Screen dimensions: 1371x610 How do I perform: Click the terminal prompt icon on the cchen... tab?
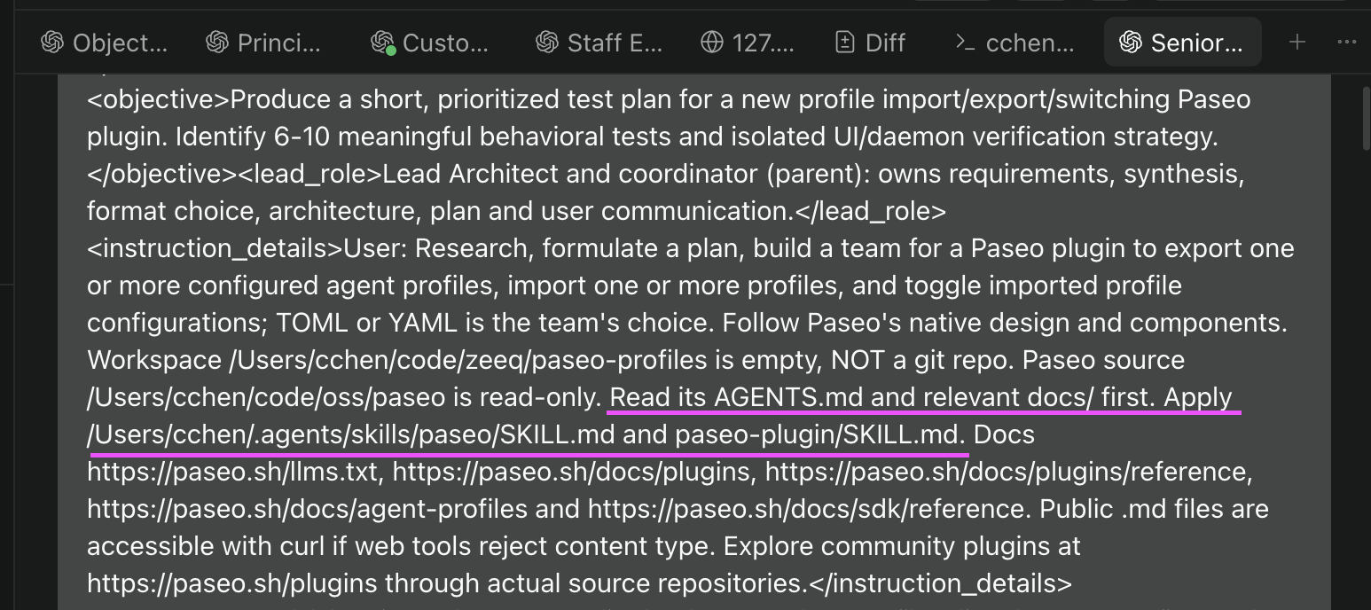pos(966,43)
